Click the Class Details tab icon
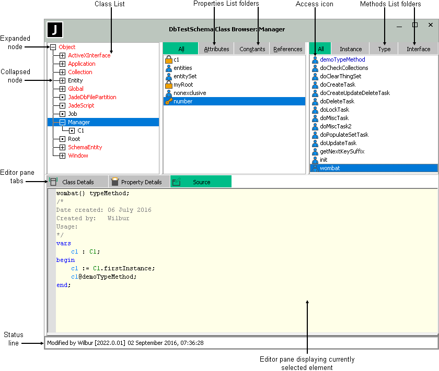This screenshot has width=439, height=371. click(53, 182)
